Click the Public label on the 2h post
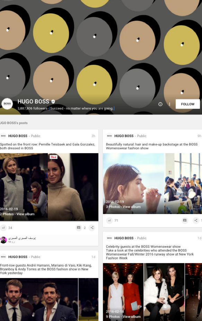The image size is (202, 321). click(x=36, y=136)
